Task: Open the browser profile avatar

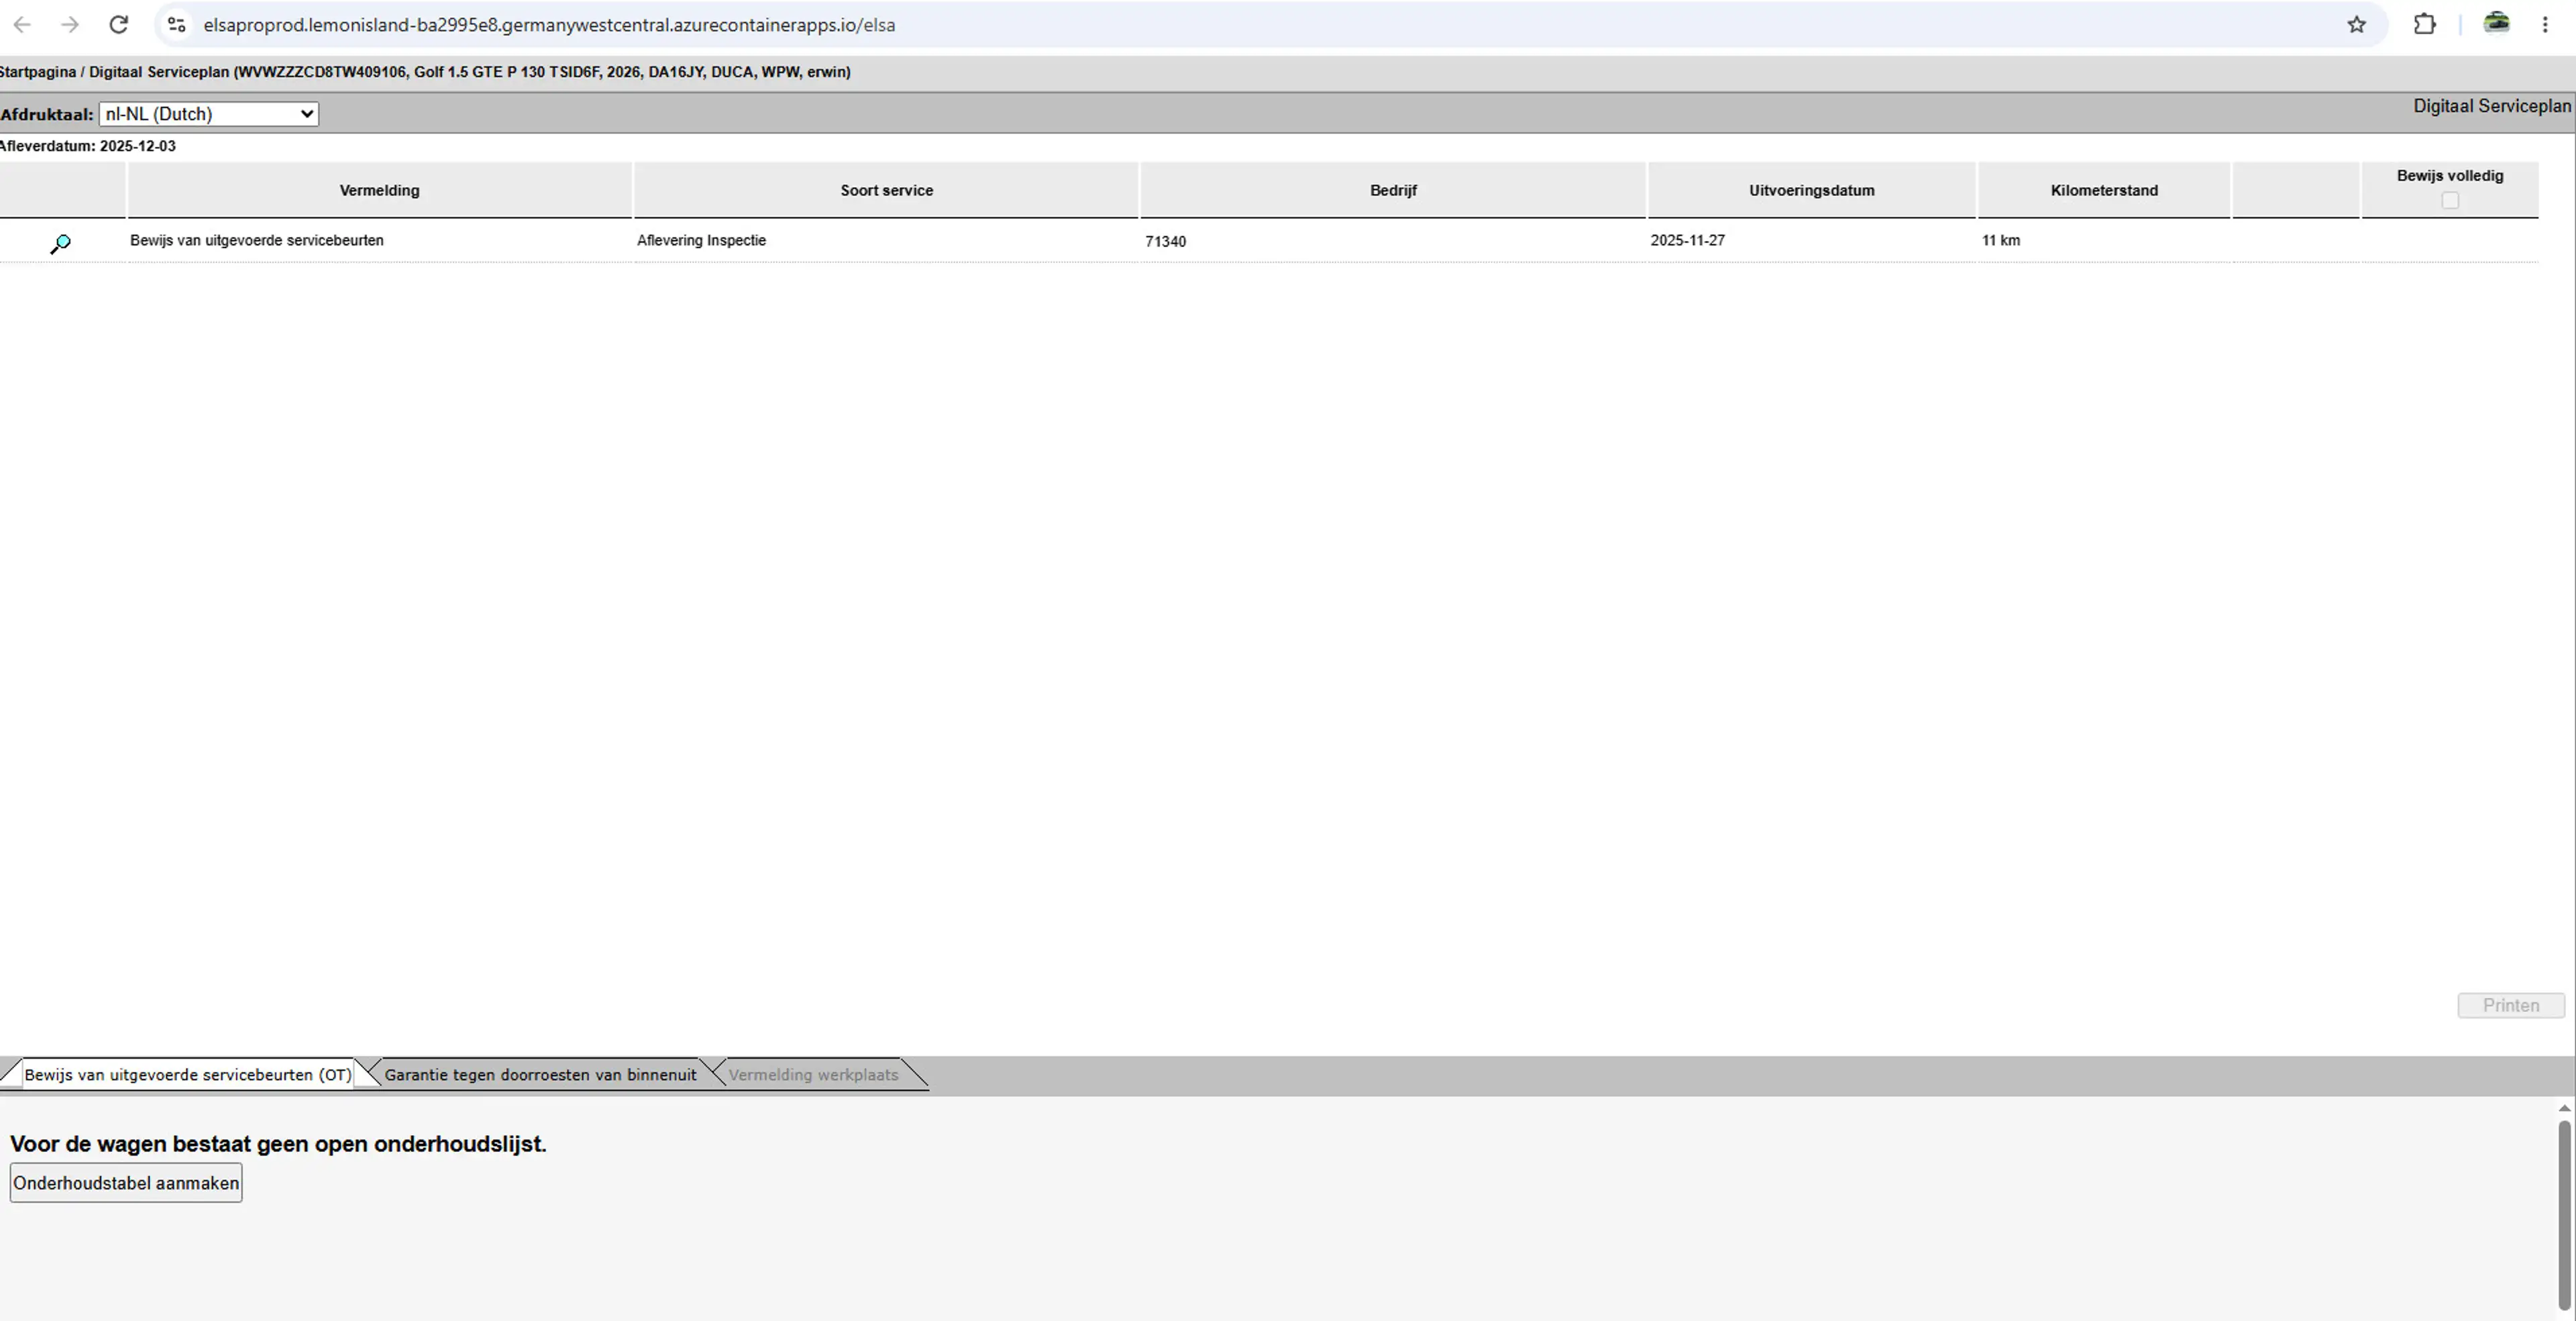Action: point(2496,23)
